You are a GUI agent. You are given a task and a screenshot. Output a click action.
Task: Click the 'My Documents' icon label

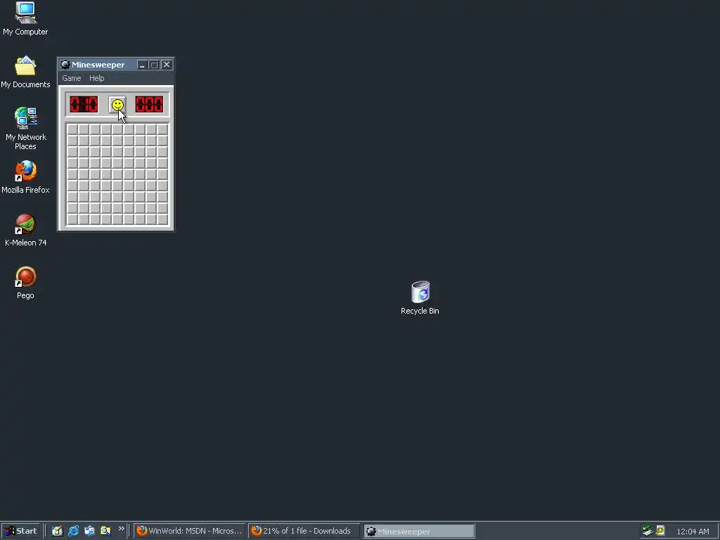25,84
